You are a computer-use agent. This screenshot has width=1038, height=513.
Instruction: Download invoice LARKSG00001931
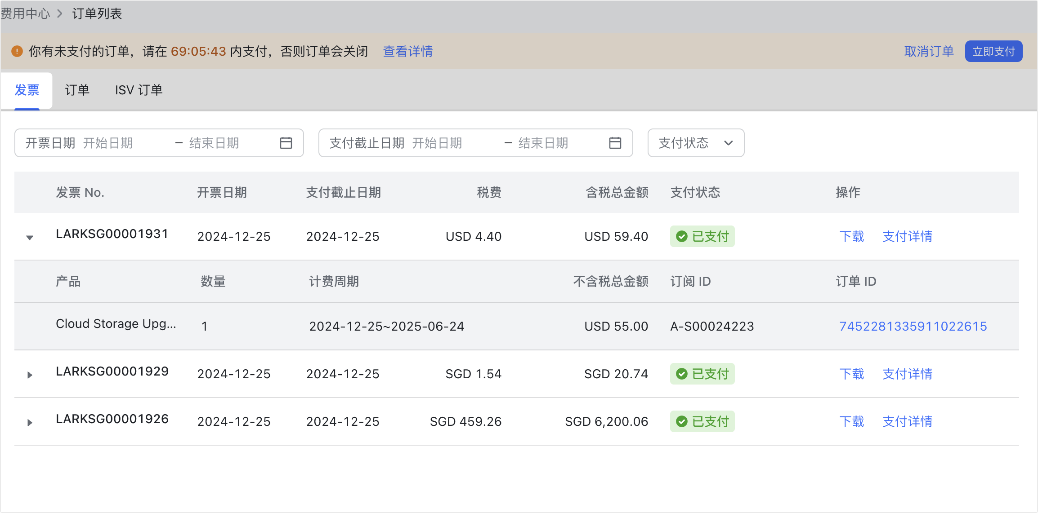pyautogui.click(x=851, y=236)
